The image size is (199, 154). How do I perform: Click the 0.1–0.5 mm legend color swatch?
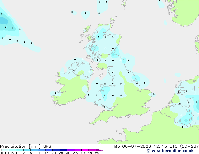click(x=5, y=150)
